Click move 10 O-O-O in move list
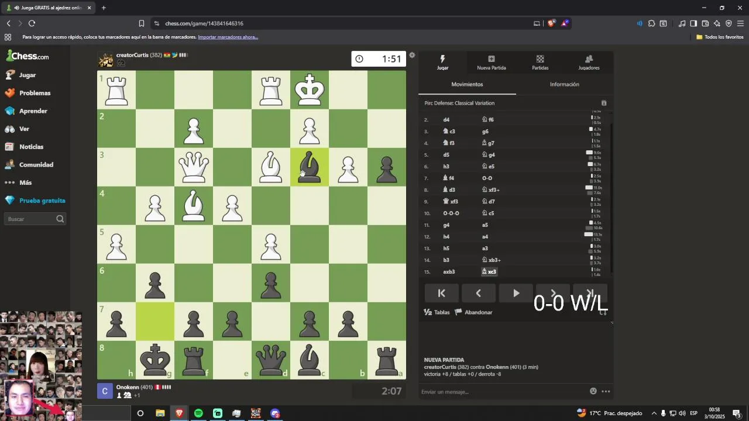749x421 pixels. pyautogui.click(x=451, y=213)
